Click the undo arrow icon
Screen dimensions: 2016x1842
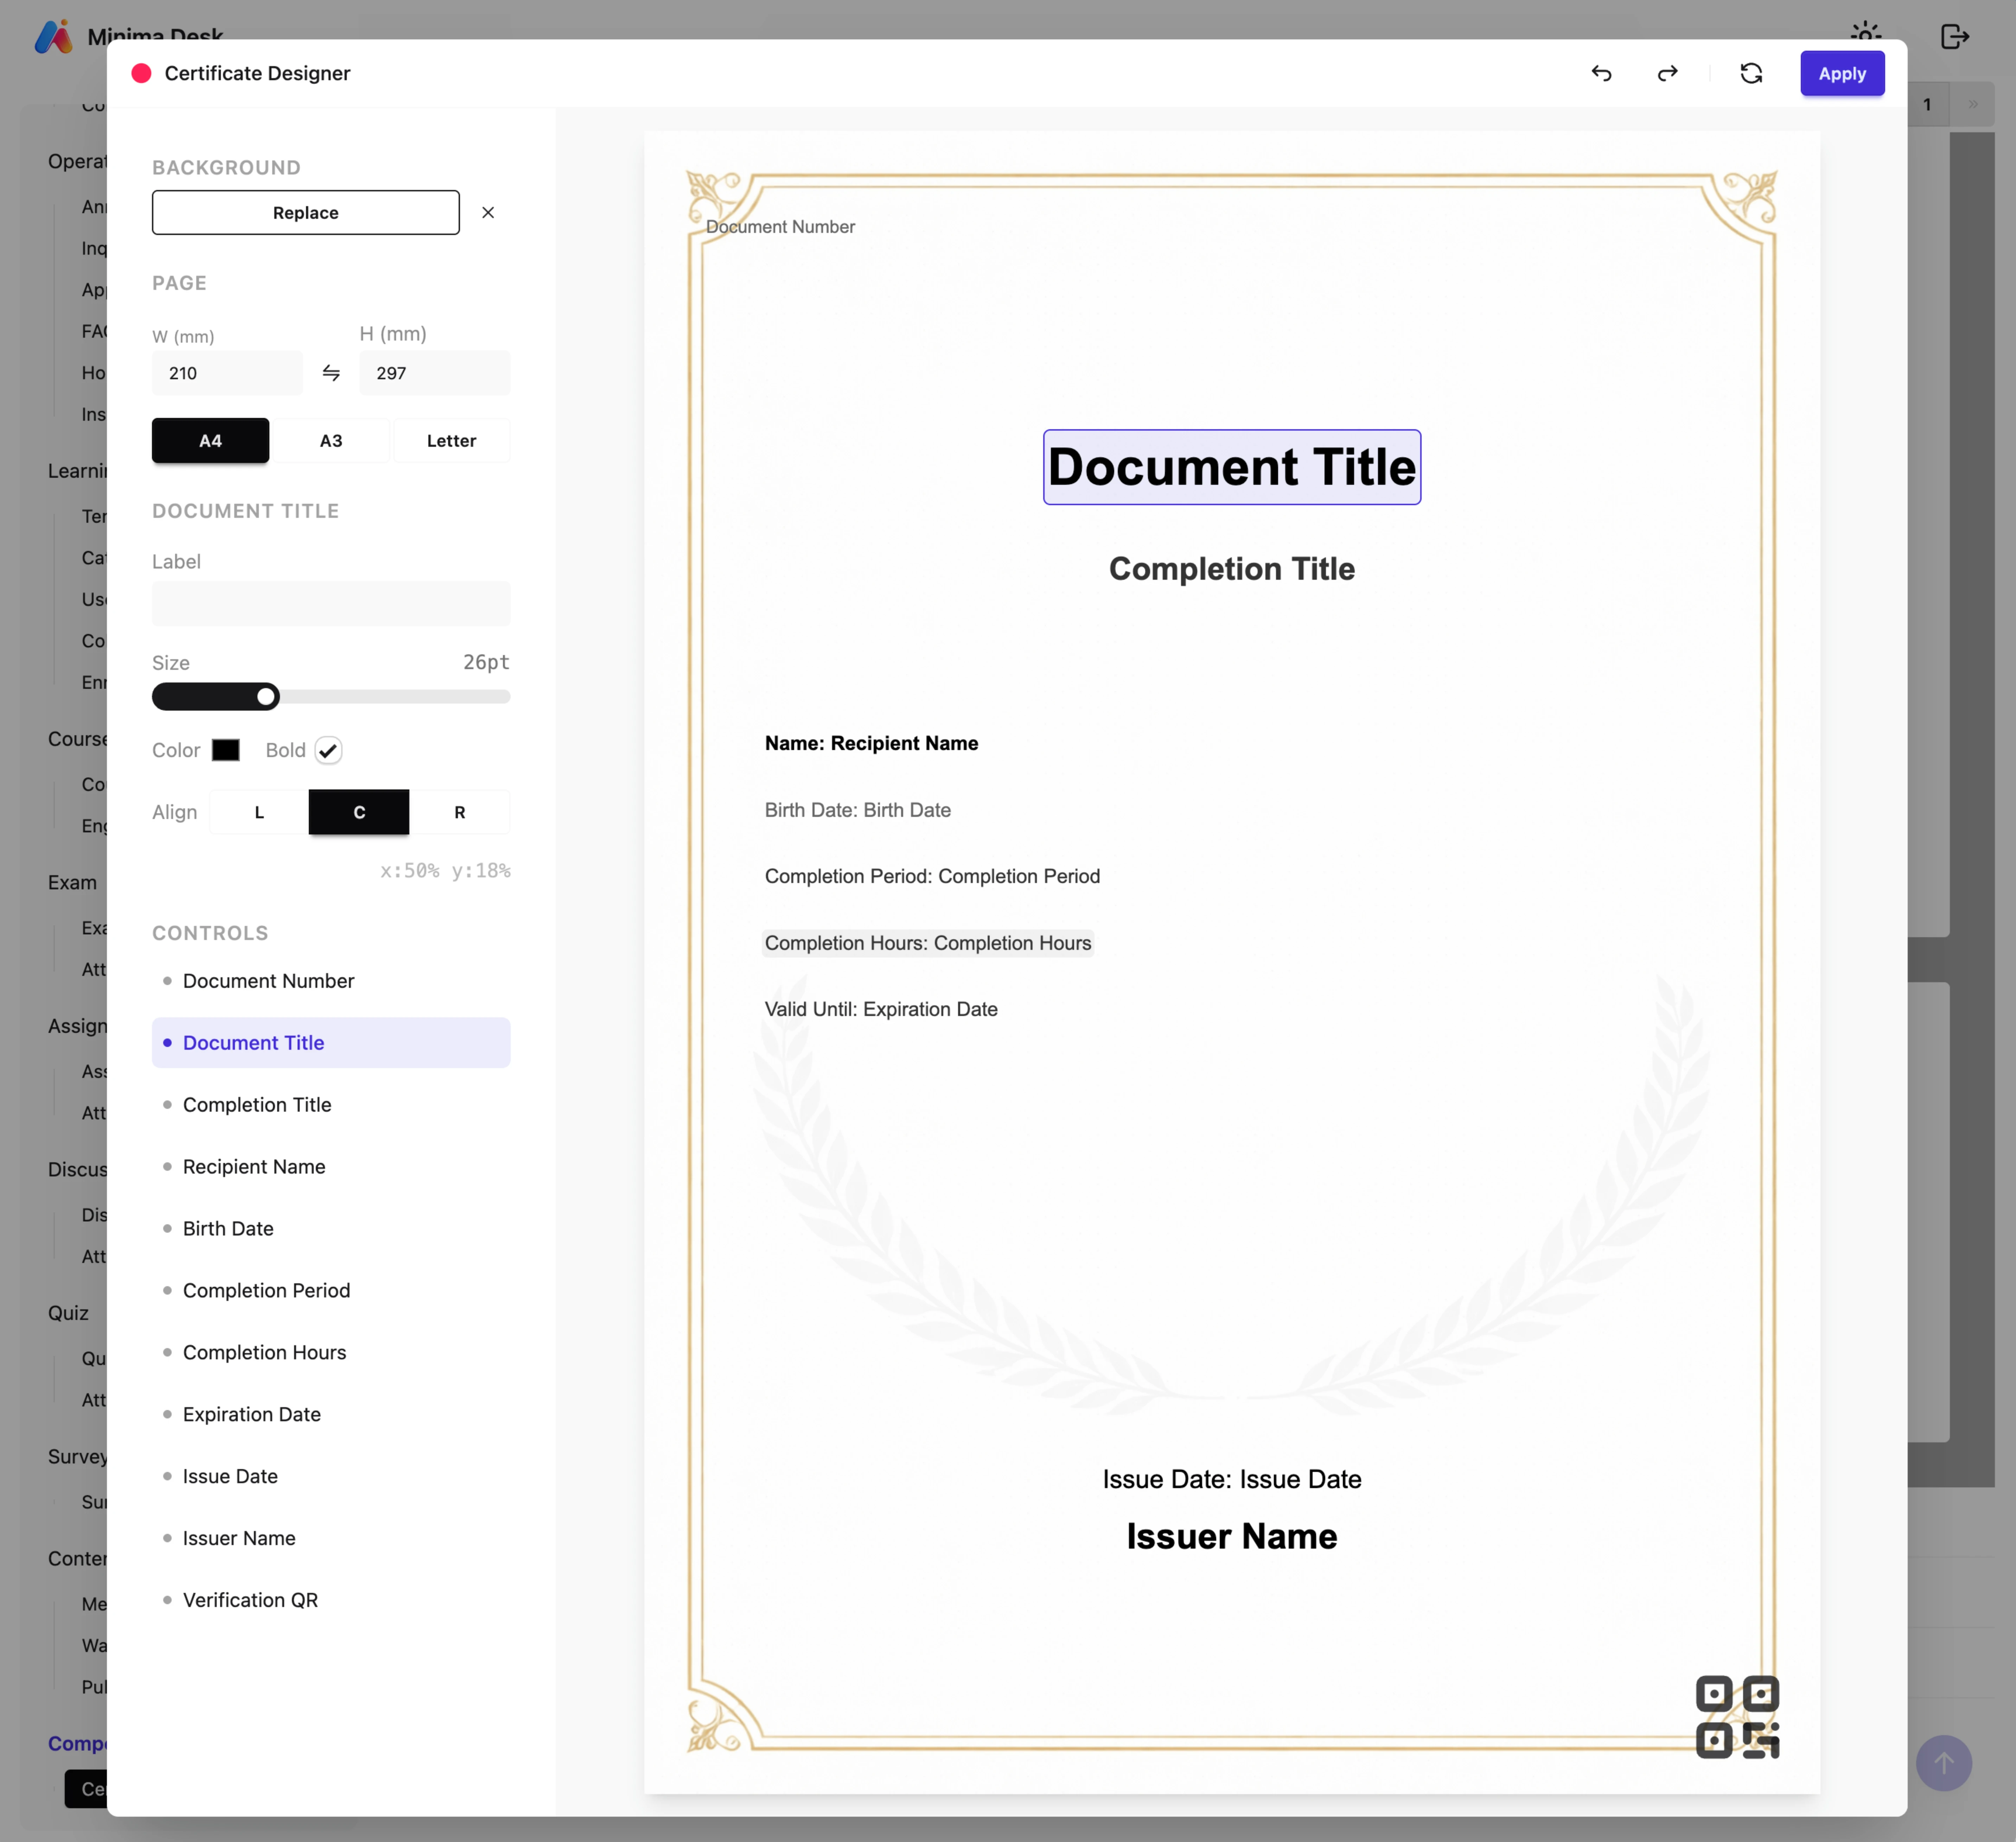(x=1601, y=74)
